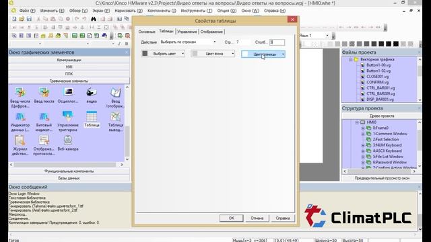Select the Битовый индикатор component icon
The image size is (431, 242).
point(44,116)
